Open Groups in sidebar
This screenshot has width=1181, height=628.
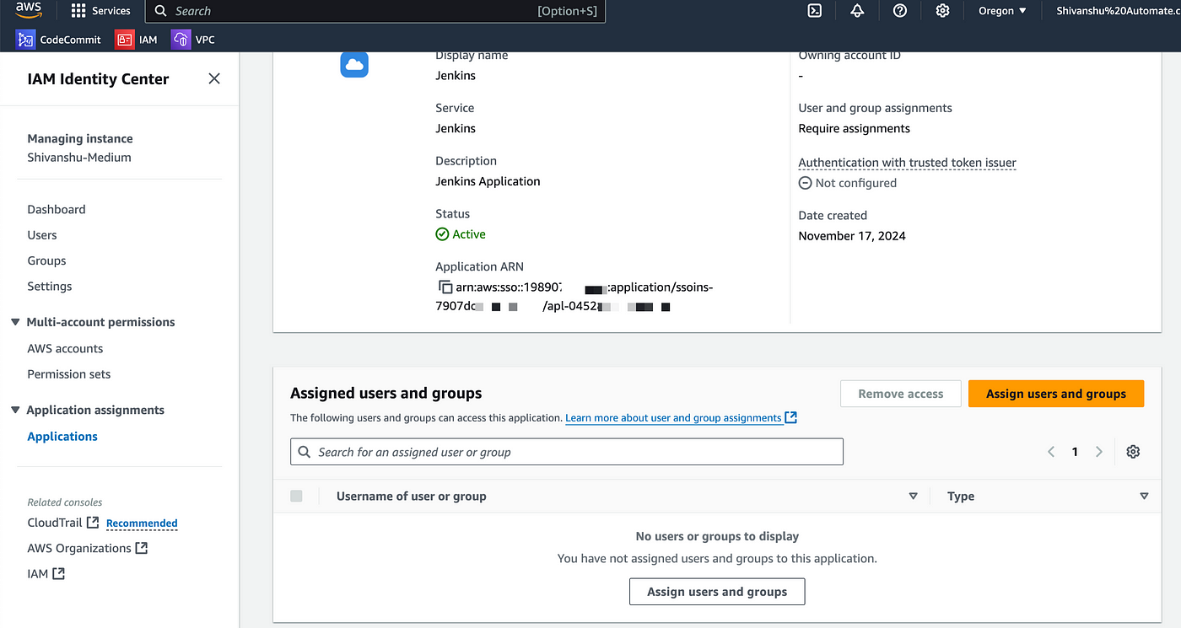pos(46,260)
